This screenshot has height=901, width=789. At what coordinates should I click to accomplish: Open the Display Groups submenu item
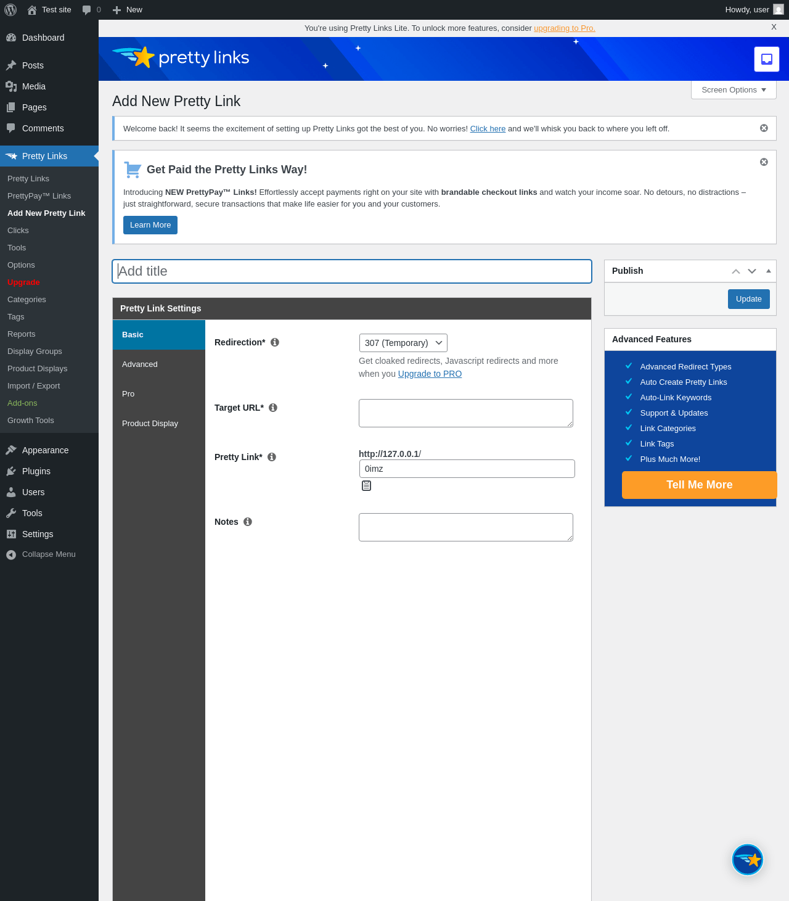click(49, 352)
